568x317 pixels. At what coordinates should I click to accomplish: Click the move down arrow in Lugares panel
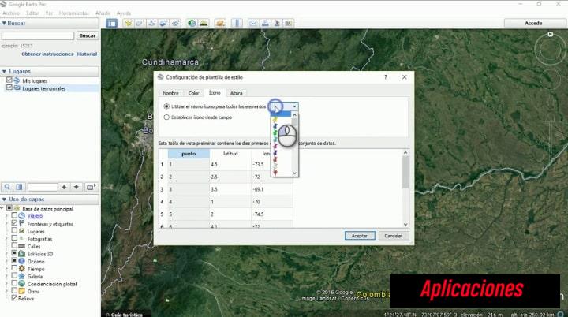76,187
